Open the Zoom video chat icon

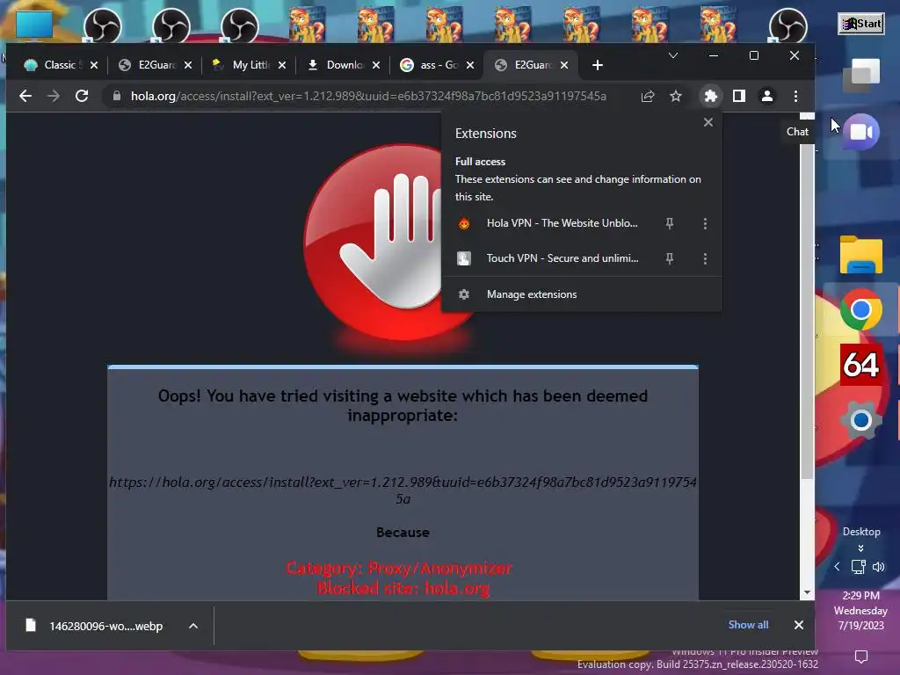(x=860, y=132)
